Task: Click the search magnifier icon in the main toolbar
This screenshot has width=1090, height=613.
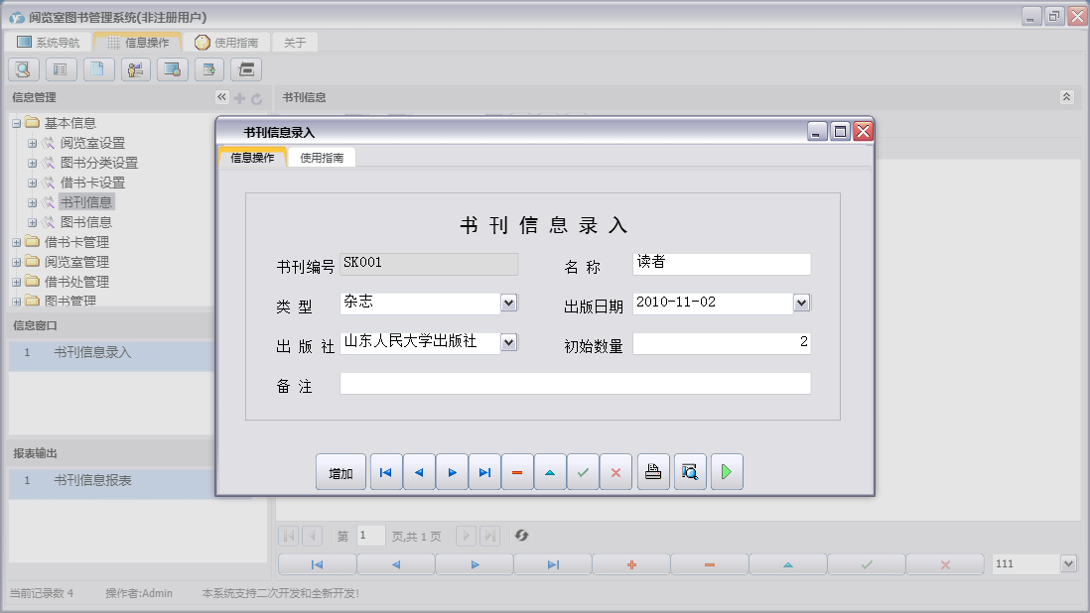Action: tap(23, 69)
